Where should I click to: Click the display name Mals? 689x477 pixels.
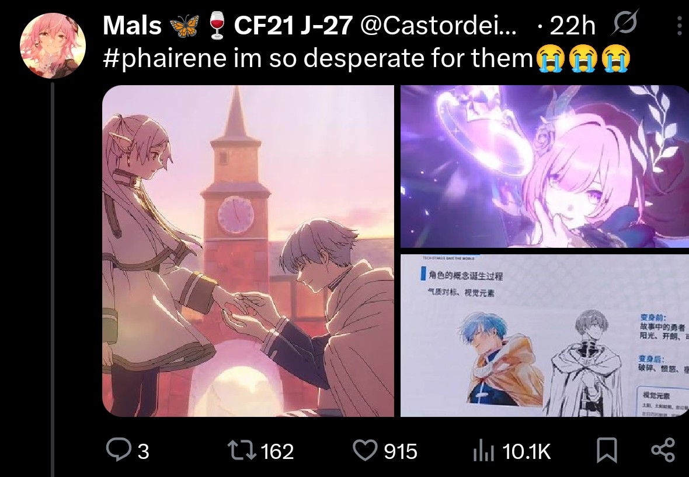[x=133, y=26]
